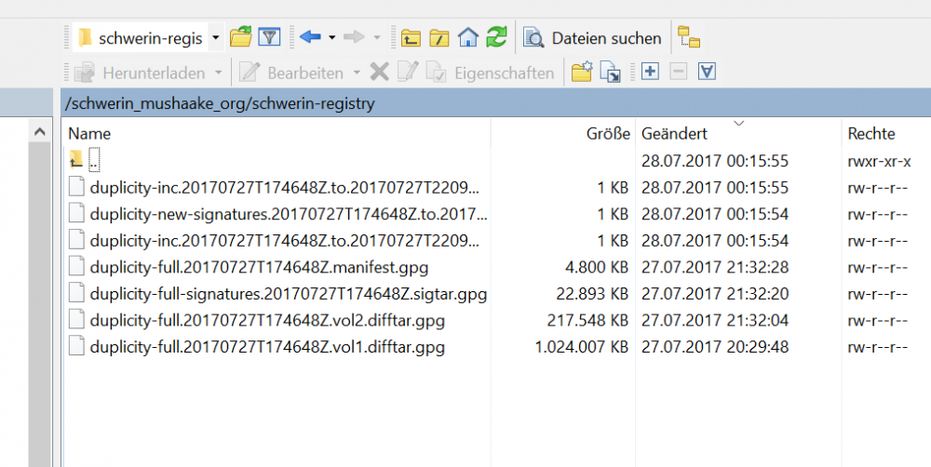Go to home directory house icon
This screenshot has height=467, width=931.
point(468,37)
